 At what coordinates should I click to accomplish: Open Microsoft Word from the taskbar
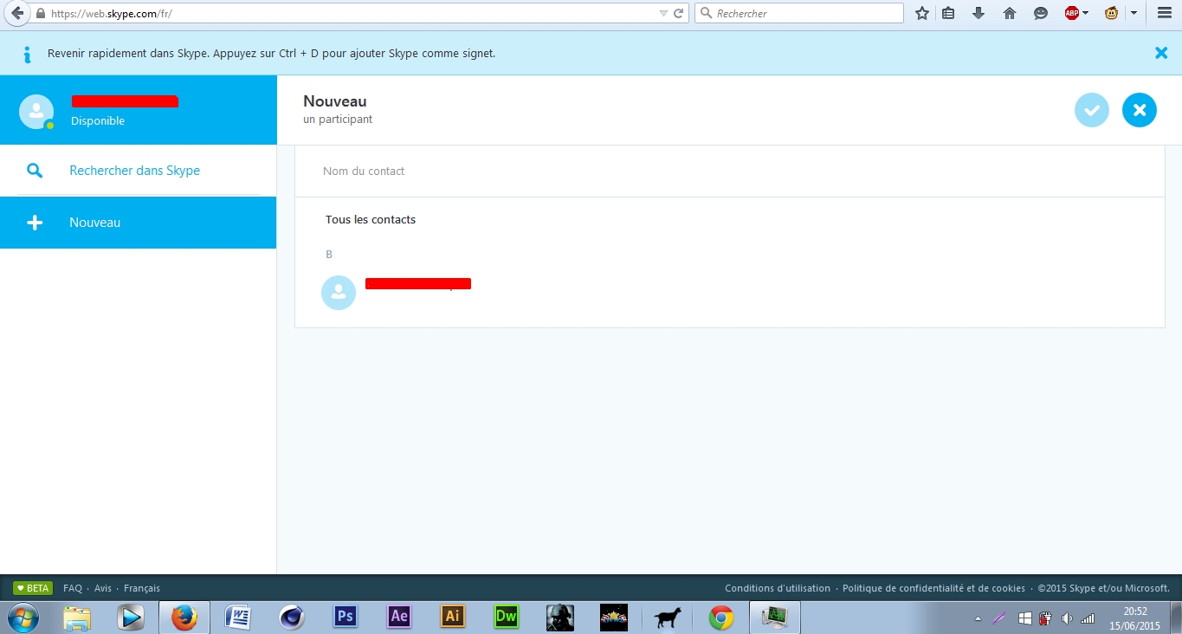click(x=237, y=618)
